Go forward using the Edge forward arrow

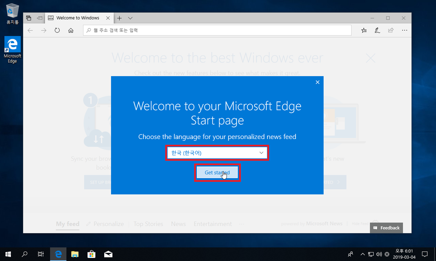[44, 31]
